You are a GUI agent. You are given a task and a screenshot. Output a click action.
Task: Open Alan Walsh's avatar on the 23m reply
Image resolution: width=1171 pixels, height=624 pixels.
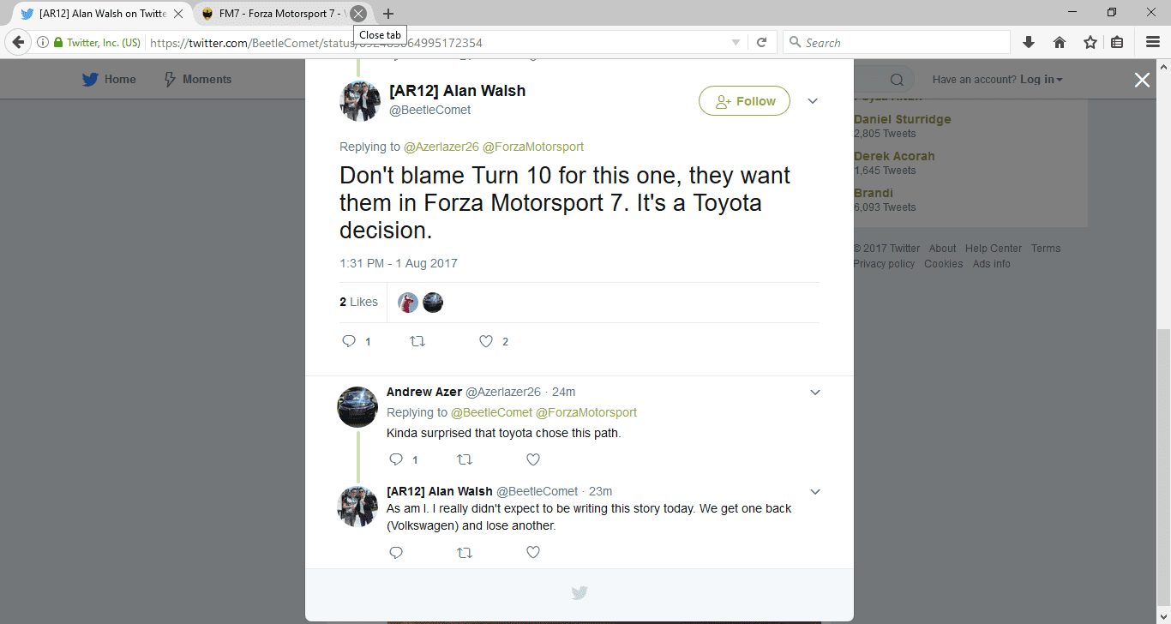pos(357,506)
